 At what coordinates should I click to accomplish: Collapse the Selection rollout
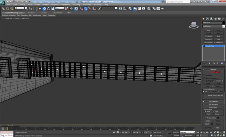213,69
